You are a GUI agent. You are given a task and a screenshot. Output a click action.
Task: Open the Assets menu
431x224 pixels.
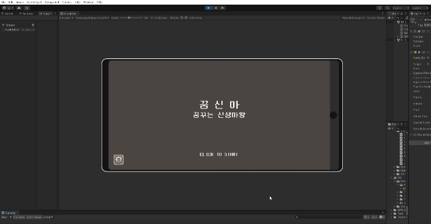click(20, 2)
